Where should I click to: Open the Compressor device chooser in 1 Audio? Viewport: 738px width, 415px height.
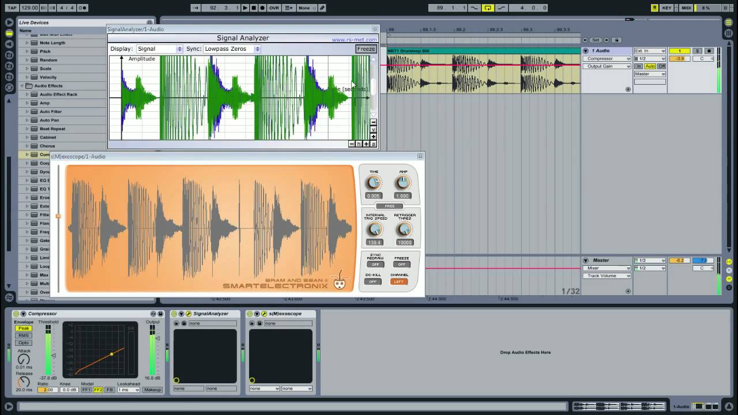pos(608,59)
